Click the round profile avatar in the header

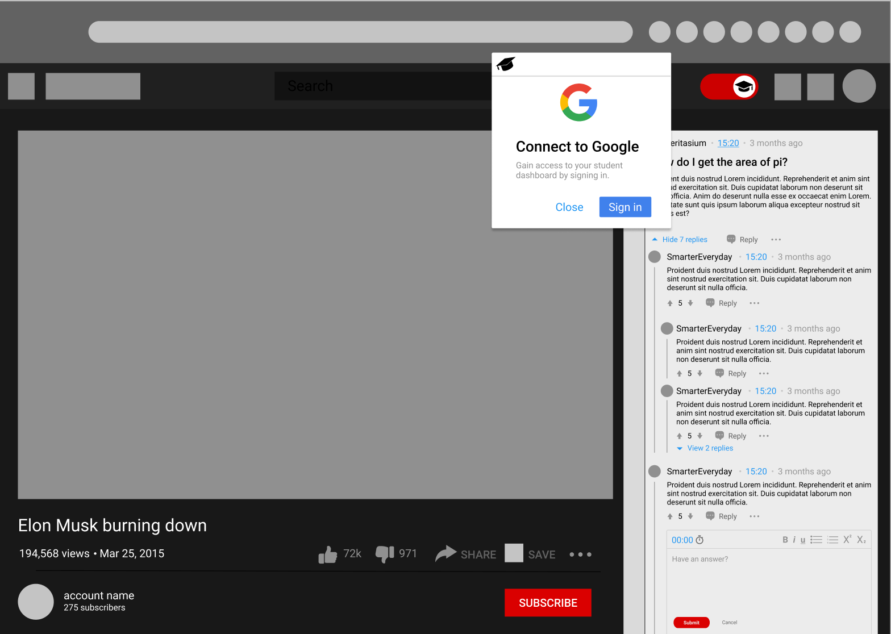[x=859, y=86]
